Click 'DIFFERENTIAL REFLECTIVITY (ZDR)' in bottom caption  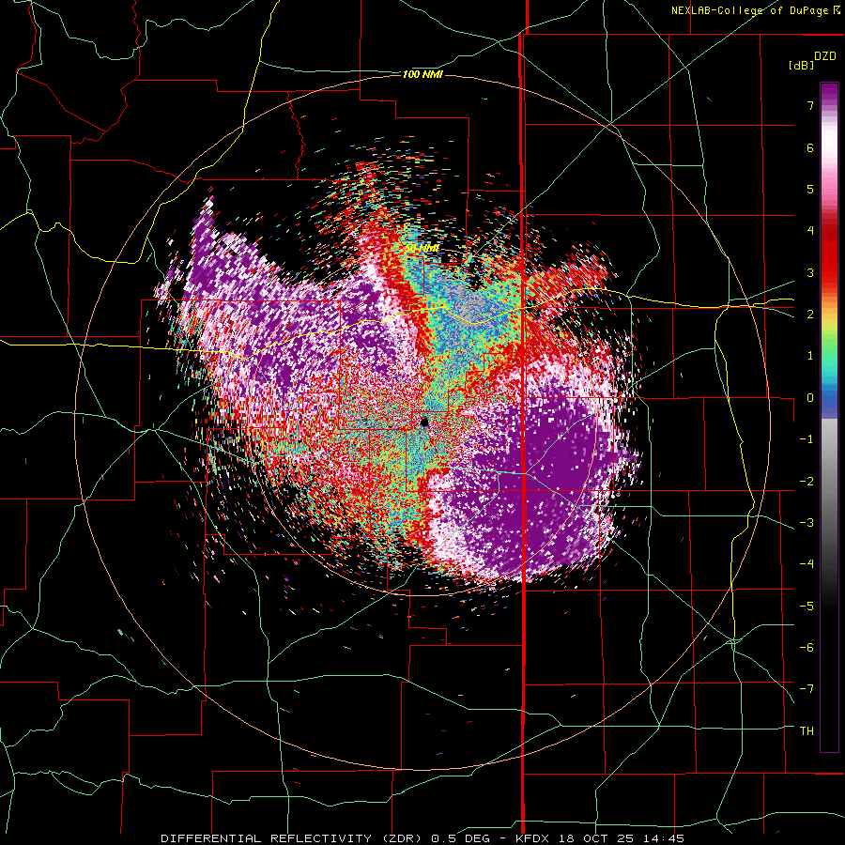tap(293, 838)
